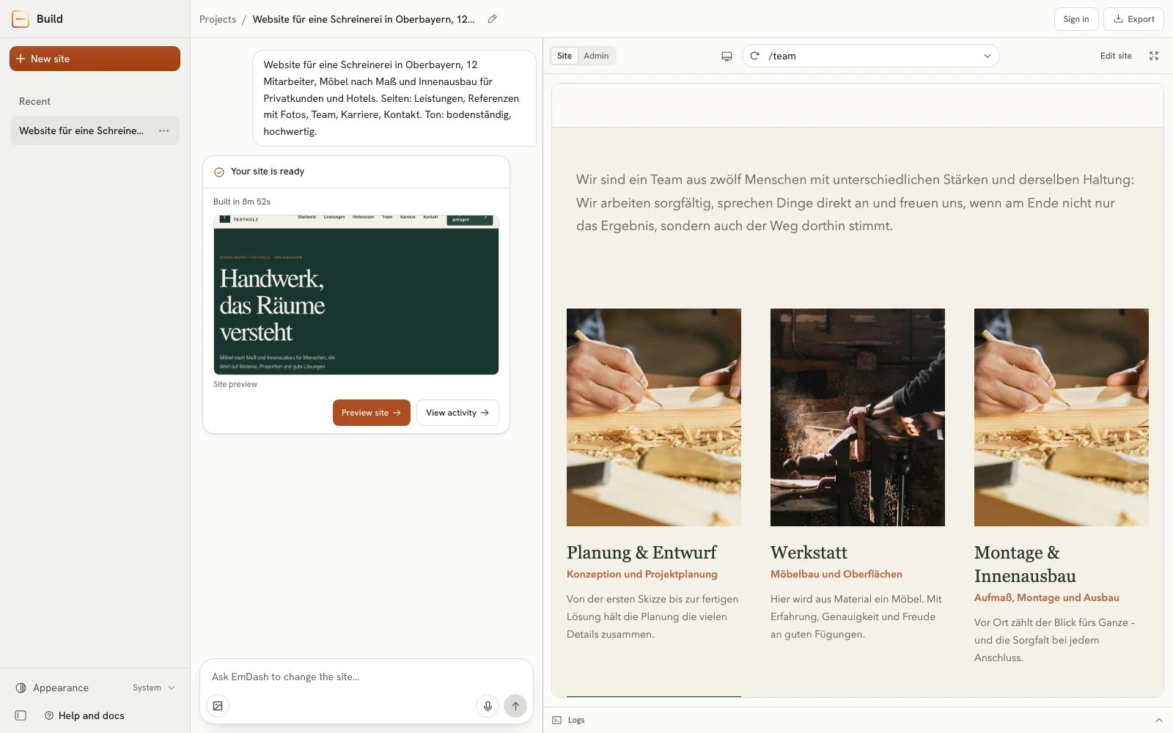The width and height of the screenshot is (1173, 733).
Task: Open the Appearance System dropdown
Action: coord(154,688)
